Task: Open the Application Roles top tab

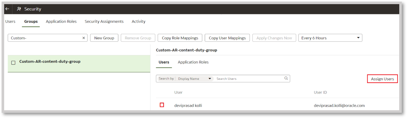Action: [x=61, y=21]
